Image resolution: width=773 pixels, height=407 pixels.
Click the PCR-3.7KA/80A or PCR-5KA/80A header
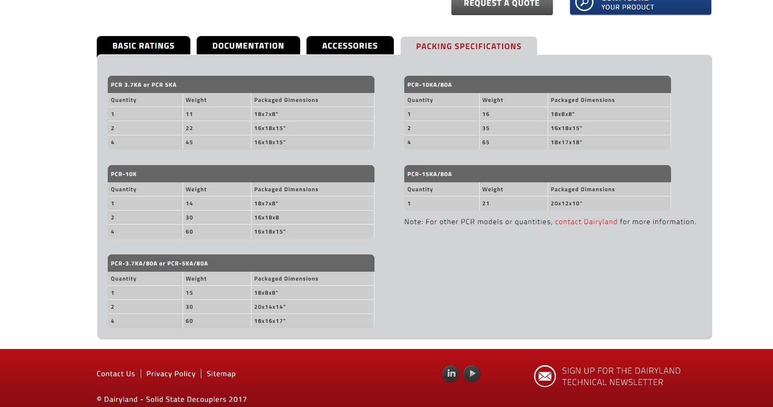click(241, 263)
